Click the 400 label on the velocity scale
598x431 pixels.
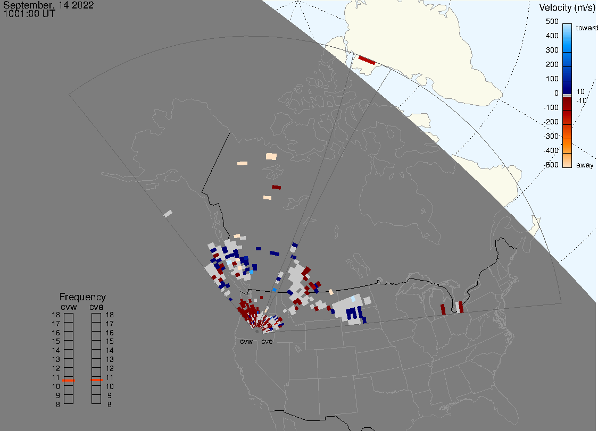pos(552,36)
